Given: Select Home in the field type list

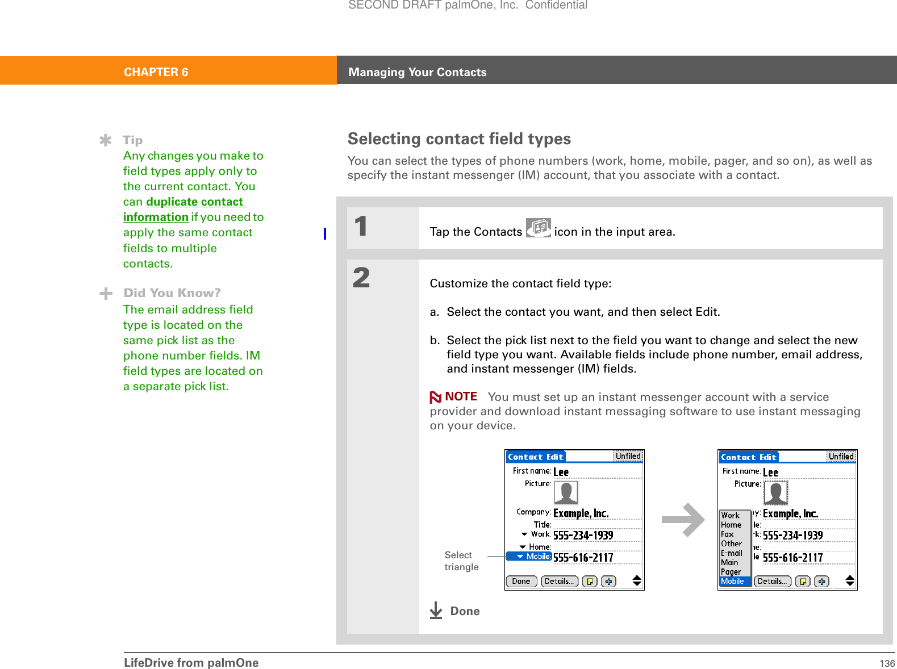Looking at the screenshot, I should point(735,525).
